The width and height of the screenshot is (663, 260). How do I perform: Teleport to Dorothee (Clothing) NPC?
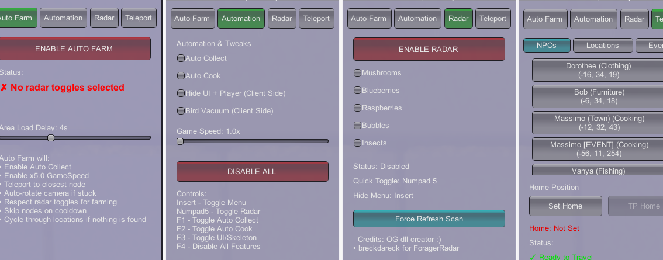pos(596,70)
